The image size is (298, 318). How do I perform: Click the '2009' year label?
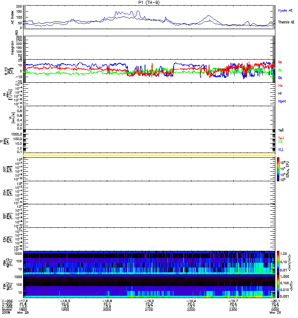[6, 312]
